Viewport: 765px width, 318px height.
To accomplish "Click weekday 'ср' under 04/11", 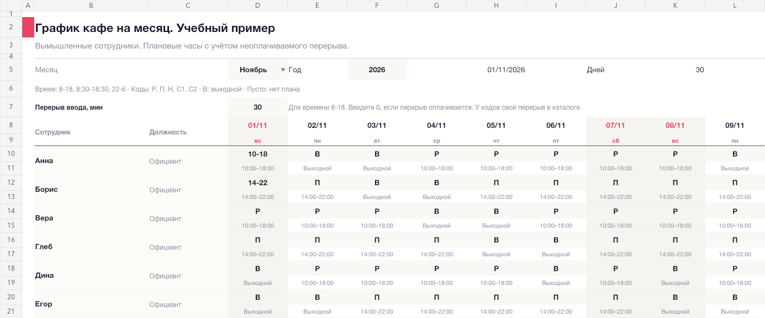I will coord(436,141).
